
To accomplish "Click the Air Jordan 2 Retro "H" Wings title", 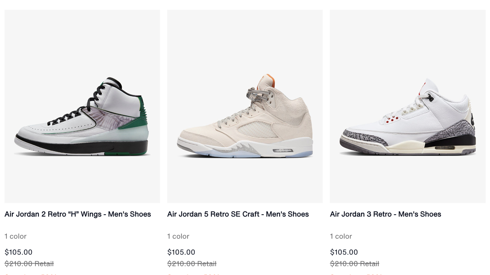I will [x=78, y=214].
